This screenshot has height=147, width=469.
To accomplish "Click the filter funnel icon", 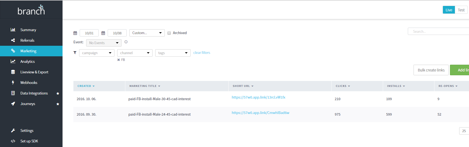I will click(75, 53).
